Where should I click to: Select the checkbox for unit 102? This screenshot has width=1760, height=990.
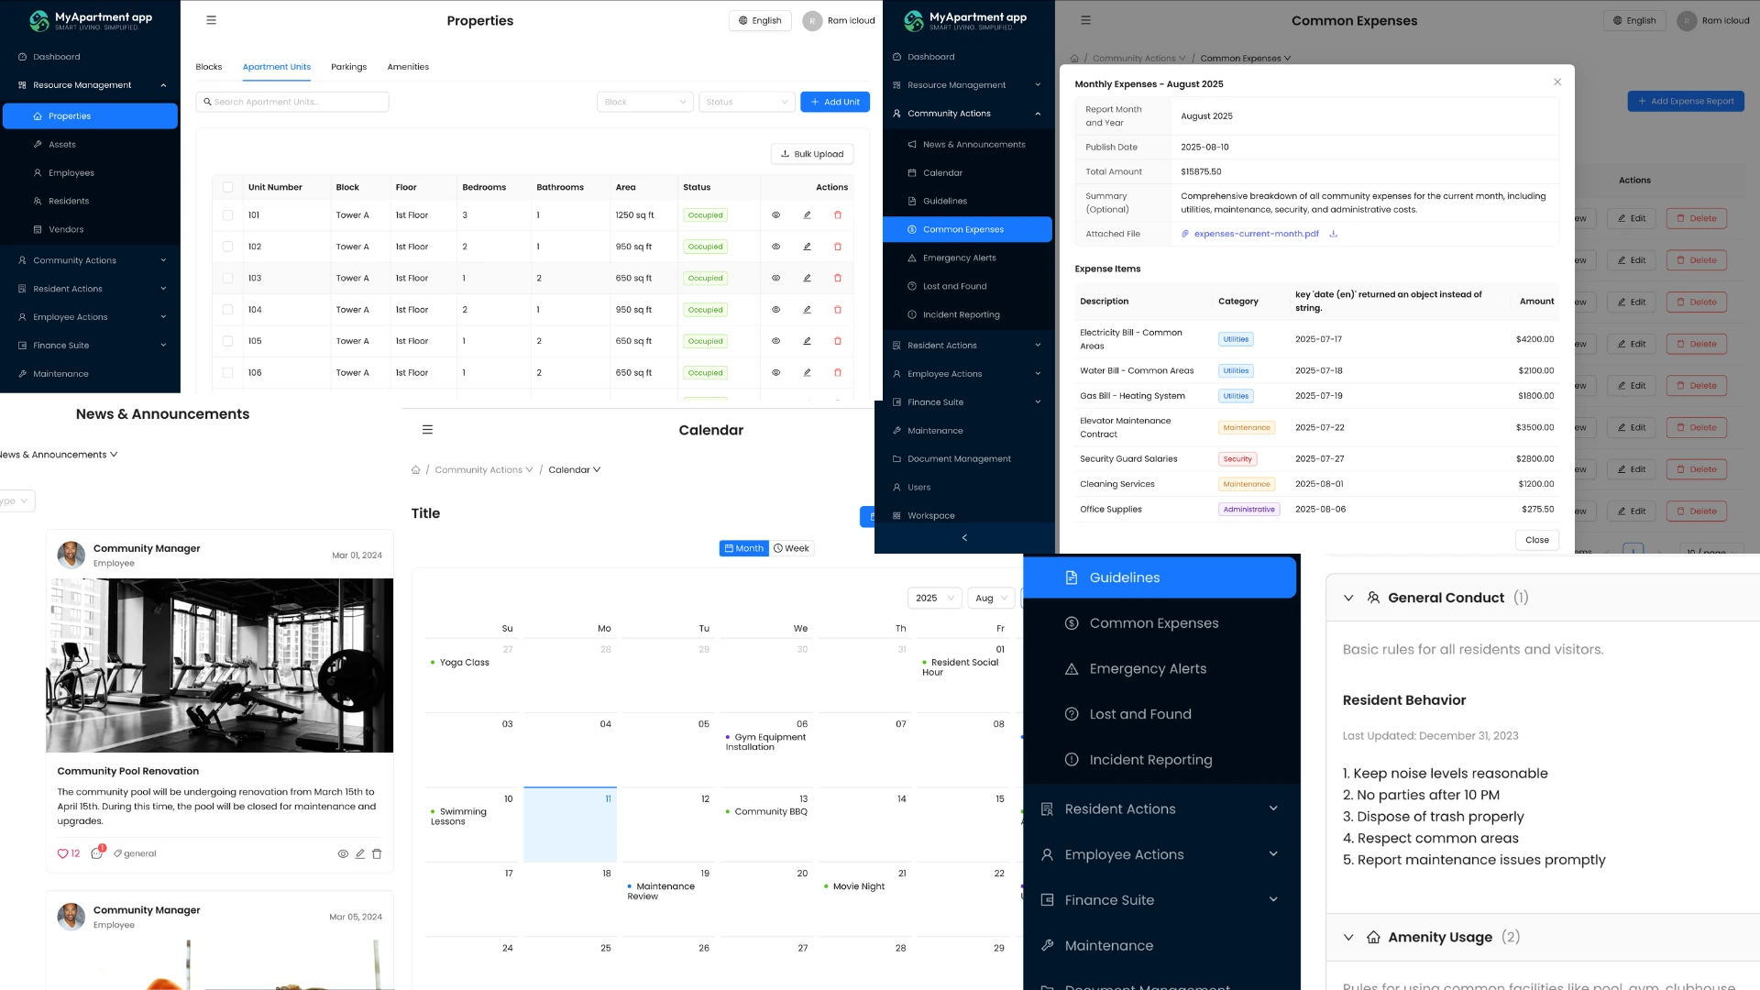(x=227, y=247)
